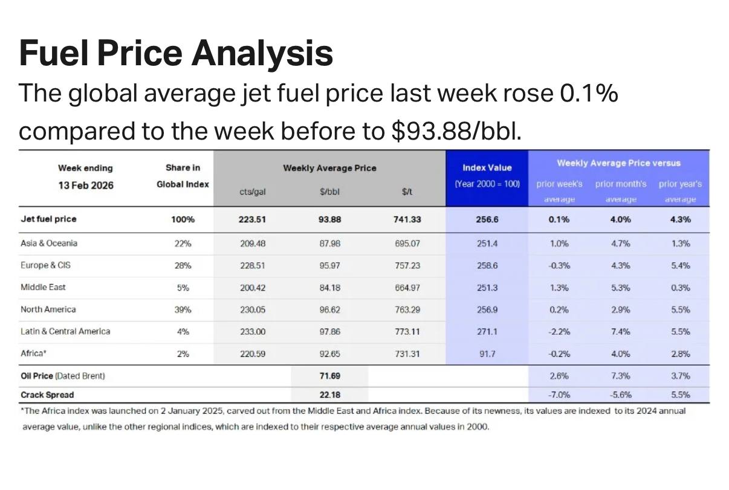Select the "Oil Price (Dated Brent)" row label
Image resolution: width=729 pixels, height=490 pixels.
coord(63,376)
